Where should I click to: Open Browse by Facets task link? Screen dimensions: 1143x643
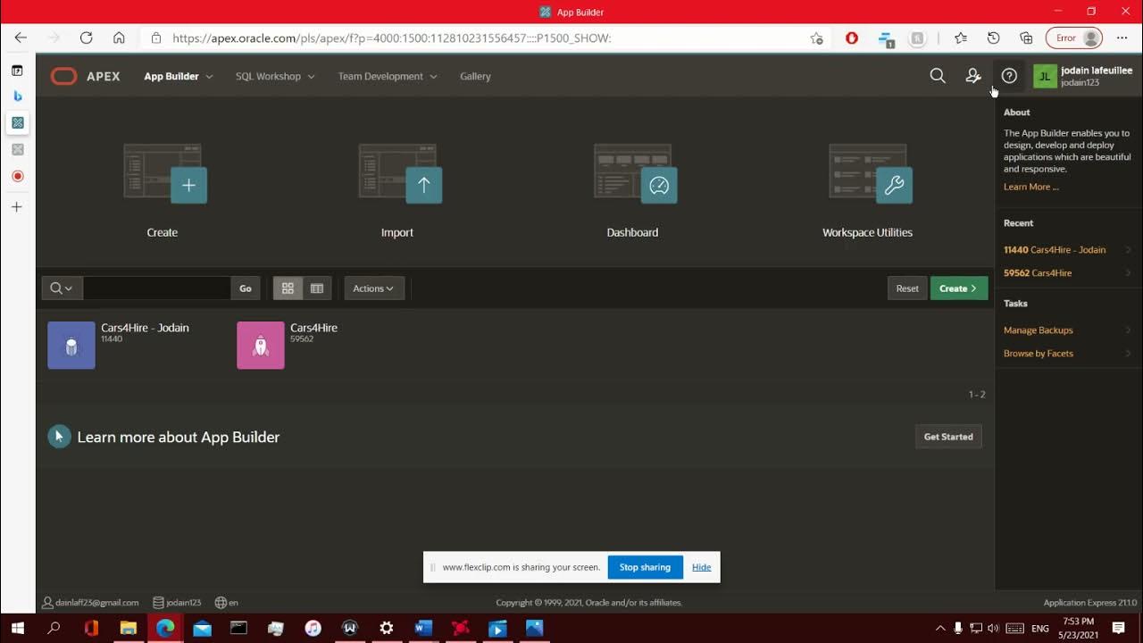[x=1039, y=354]
